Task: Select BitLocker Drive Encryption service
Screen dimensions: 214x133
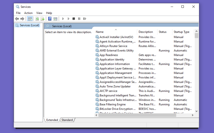Action: [x=117, y=109]
